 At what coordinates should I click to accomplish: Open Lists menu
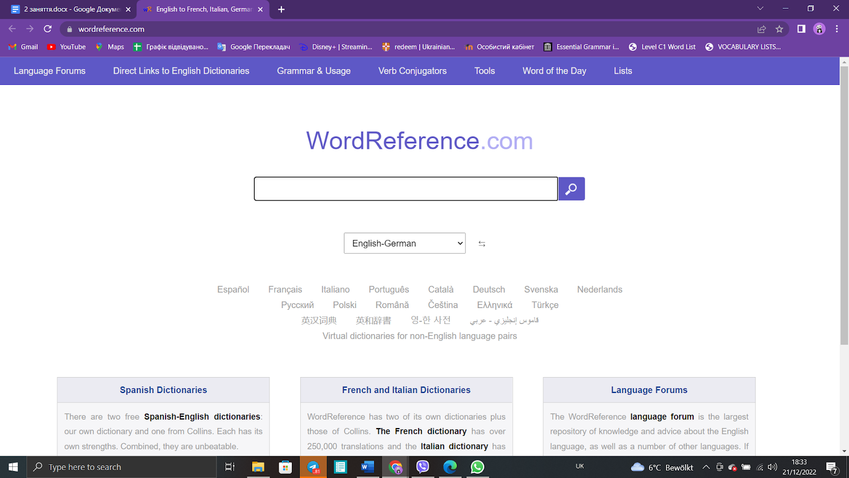coord(623,71)
